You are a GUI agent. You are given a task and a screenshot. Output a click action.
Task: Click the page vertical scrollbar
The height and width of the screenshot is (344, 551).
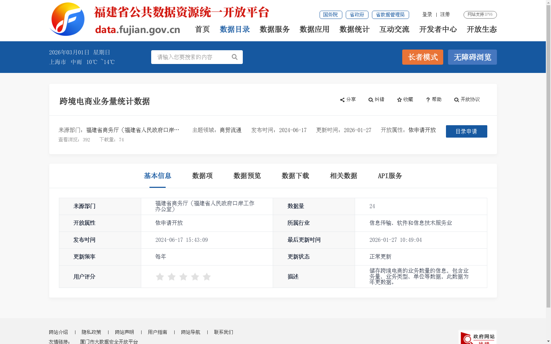click(x=548, y=157)
